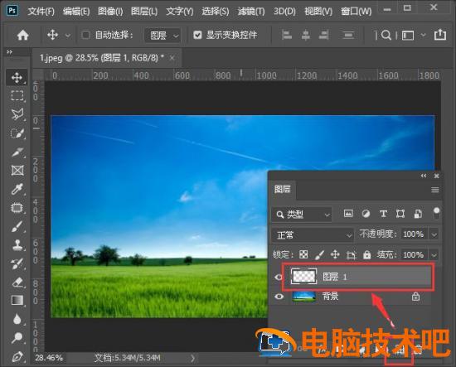Hide 图层 1 with its eye icon
The height and width of the screenshot is (367, 456).
279,277
